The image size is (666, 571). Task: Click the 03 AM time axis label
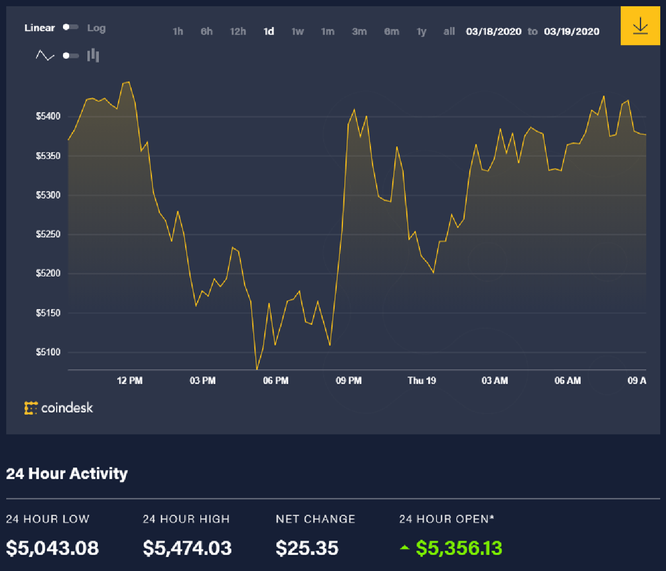tap(495, 381)
